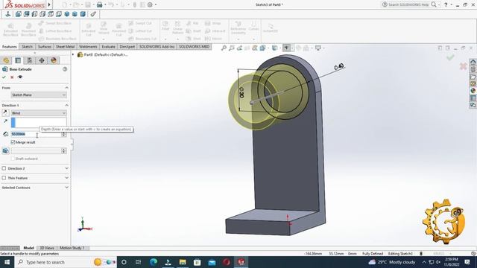
Task: Toggle the detailed preview eye icon
Action: point(20,77)
